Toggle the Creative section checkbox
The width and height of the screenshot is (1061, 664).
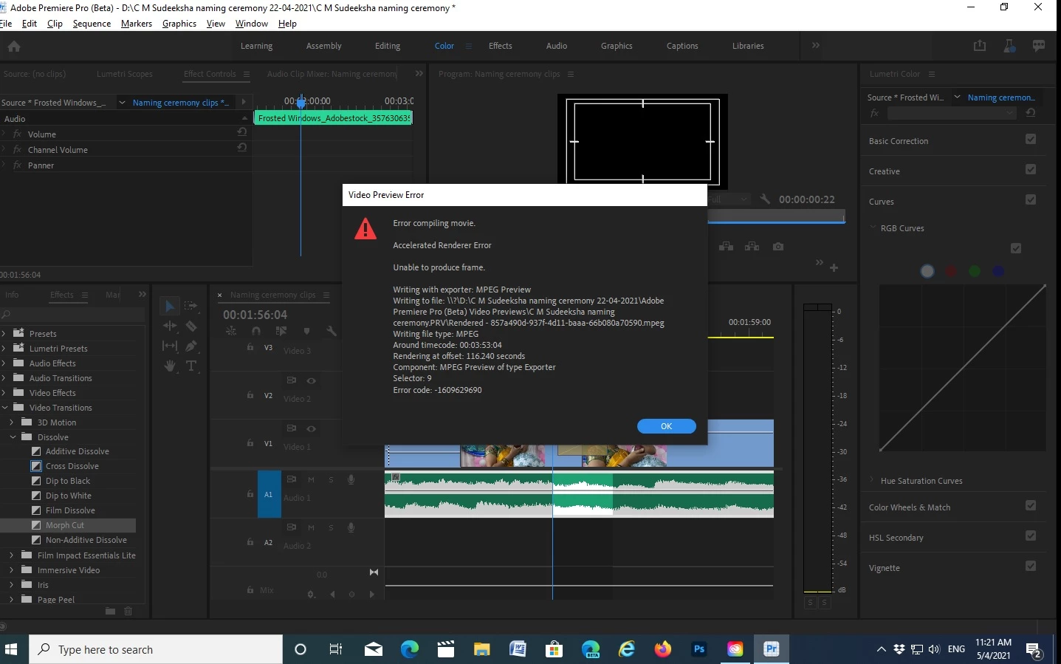tap(1031, 170)
